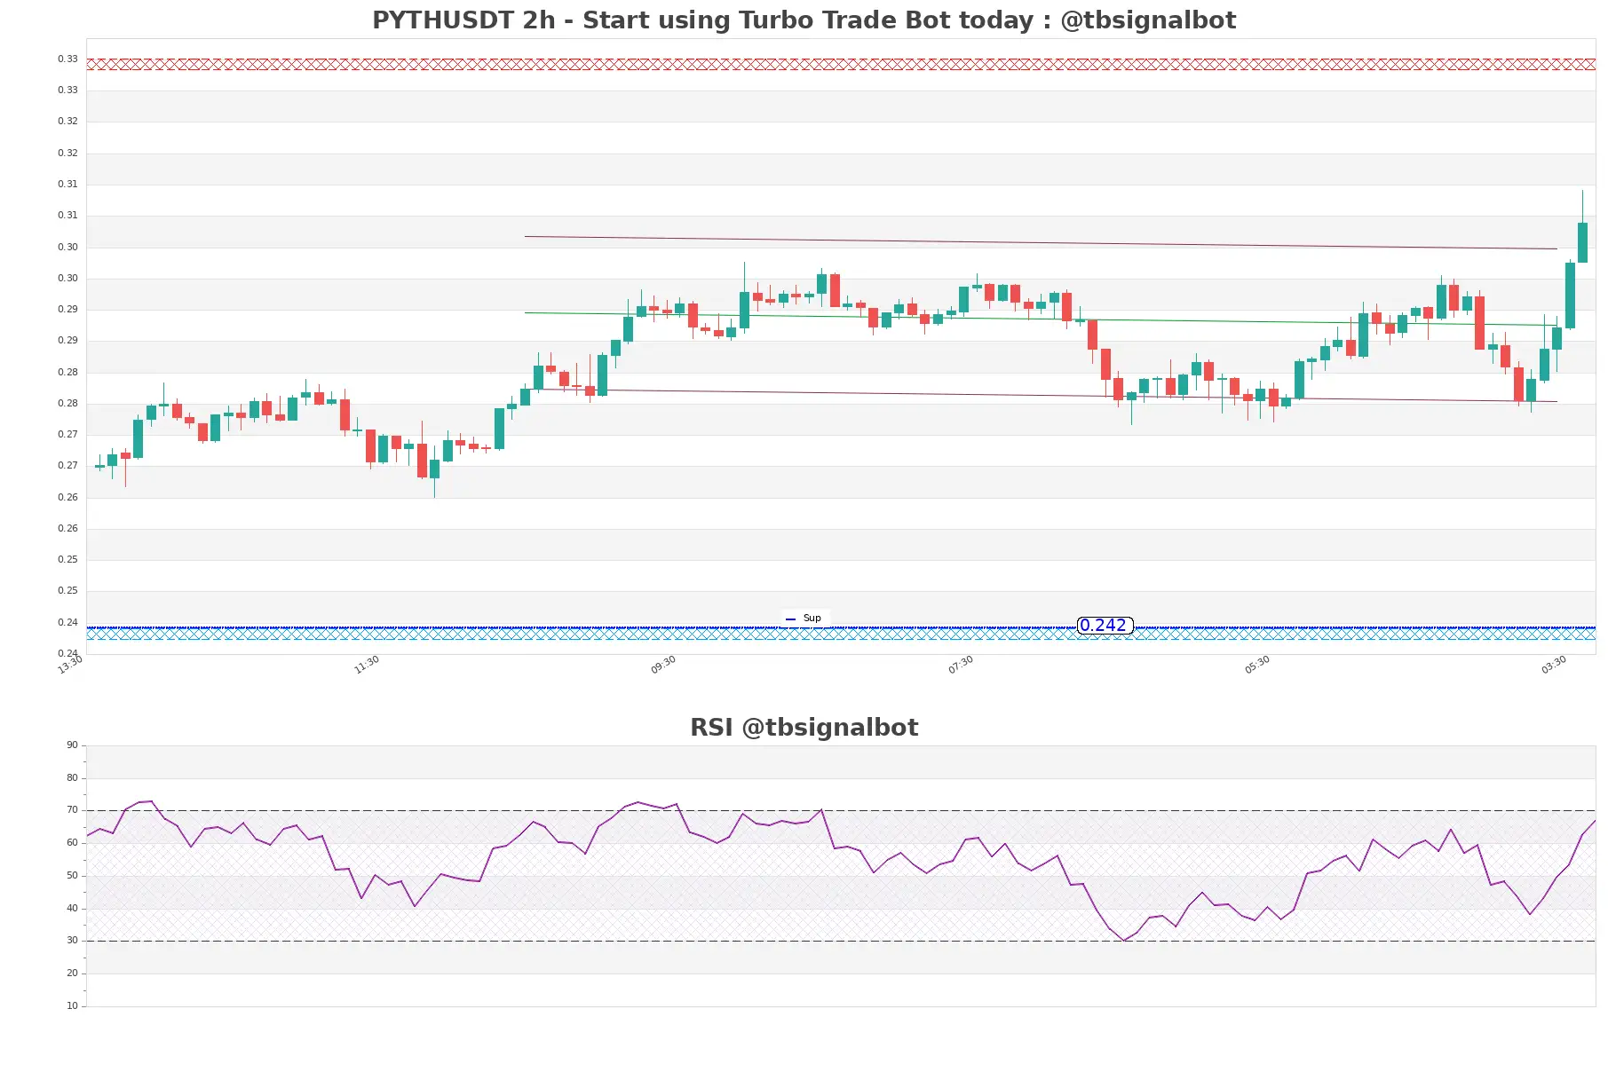The width and height of the screenshot is (1608, 1072).
Task: Click the RSI axis value 50
Action: (x=72, y=876)
